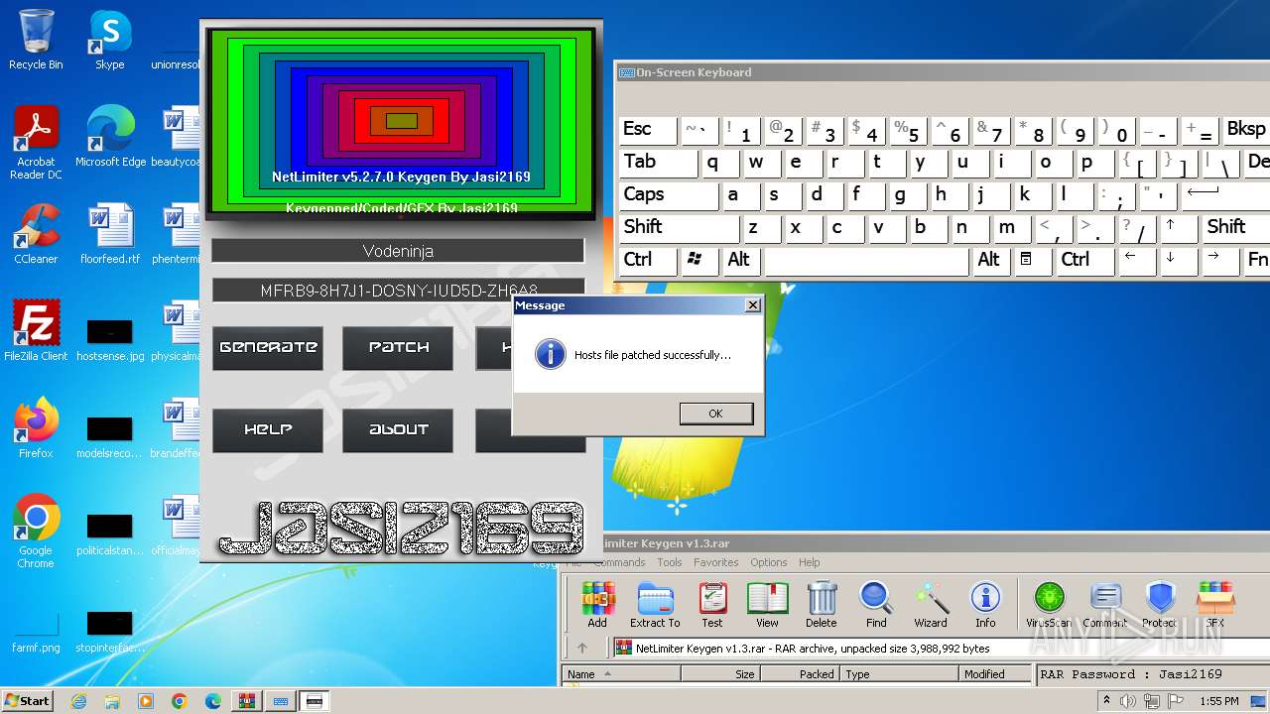Click the taskbar clock 1:55 PM
Screen dimensions: 1270x714
(x=1218, y=701)
